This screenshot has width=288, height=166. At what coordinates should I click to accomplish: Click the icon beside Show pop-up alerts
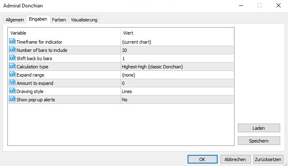12,100
